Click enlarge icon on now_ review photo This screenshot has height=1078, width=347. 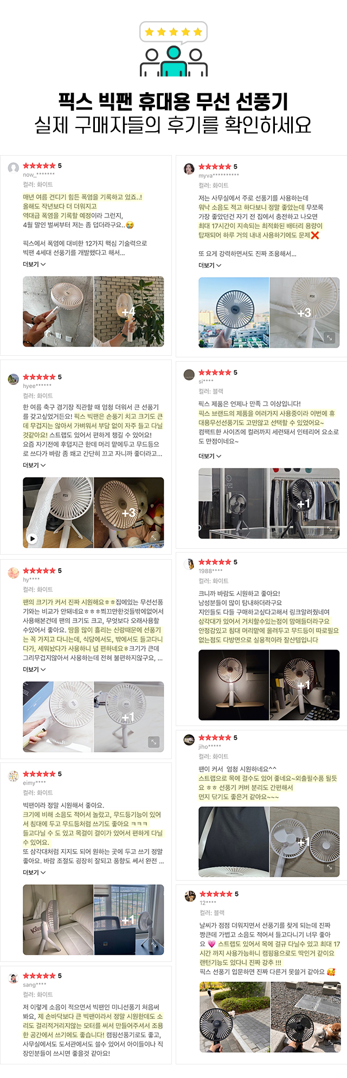pos(155,337)
